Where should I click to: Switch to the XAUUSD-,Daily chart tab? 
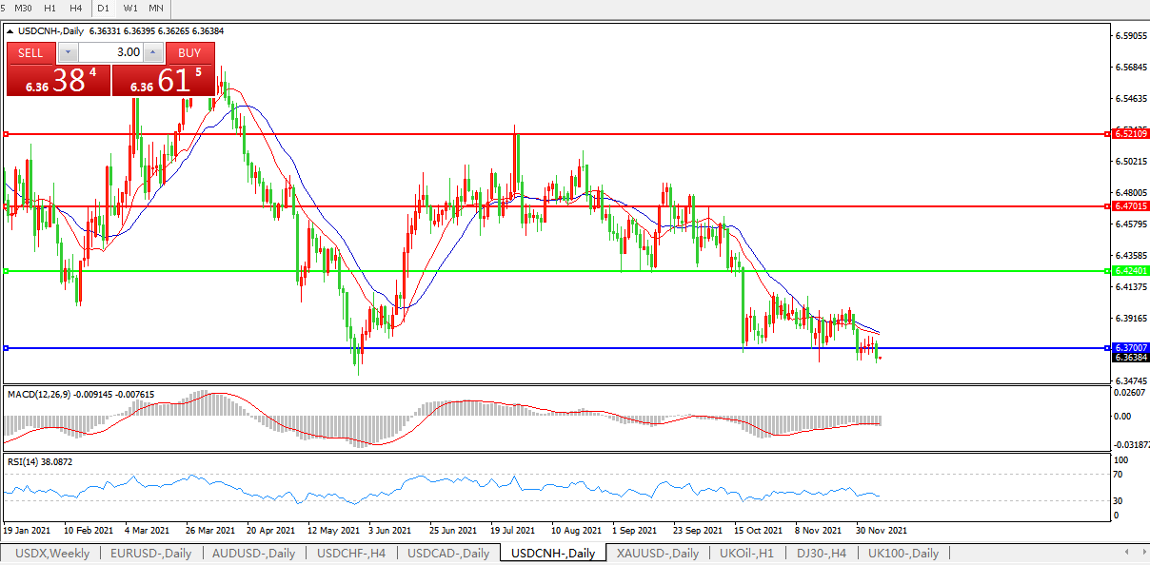click(x=657, y=553)
